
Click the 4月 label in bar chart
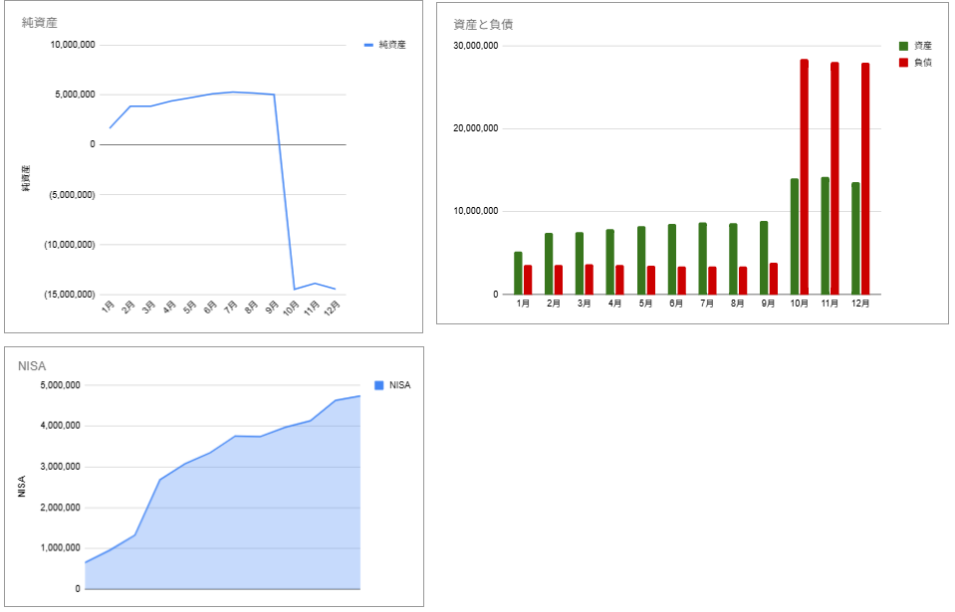pos(614,304)
